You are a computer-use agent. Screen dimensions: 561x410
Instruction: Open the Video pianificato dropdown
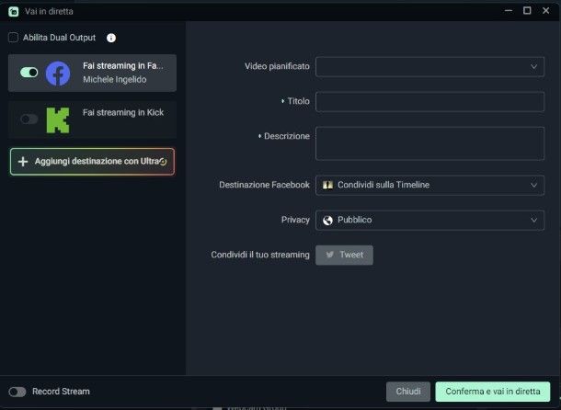point(429,66)
